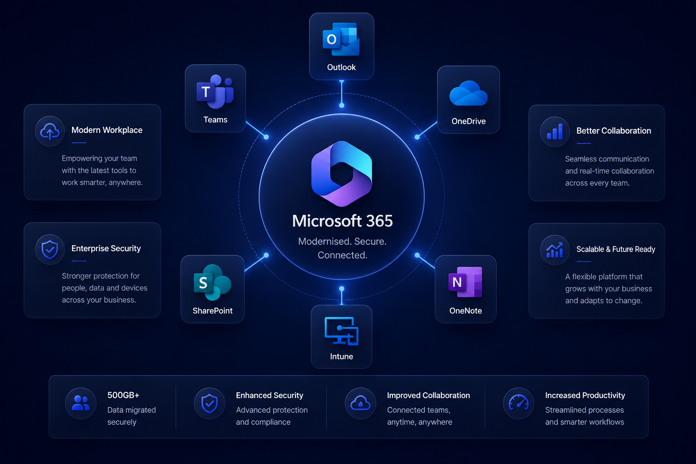The height and width of the screenshot is (464, 696).
Task: Click the Enhanced Security shield check icon
Action: [209, 403]
